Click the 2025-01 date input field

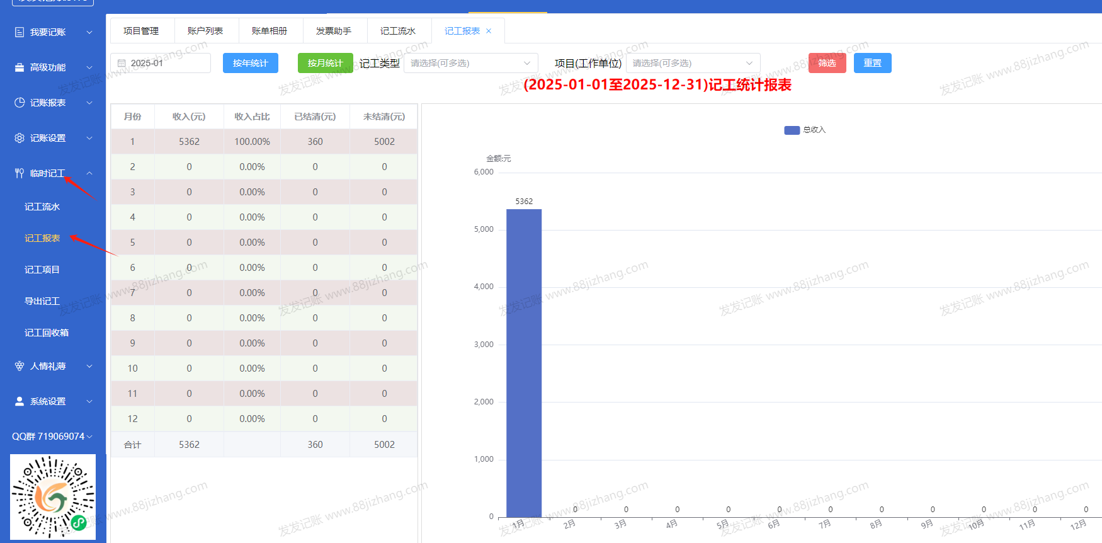click(x=161, y=63)
